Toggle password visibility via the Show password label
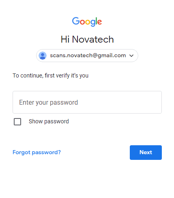This screenshot has height=198, width=174. pos(49,121)
